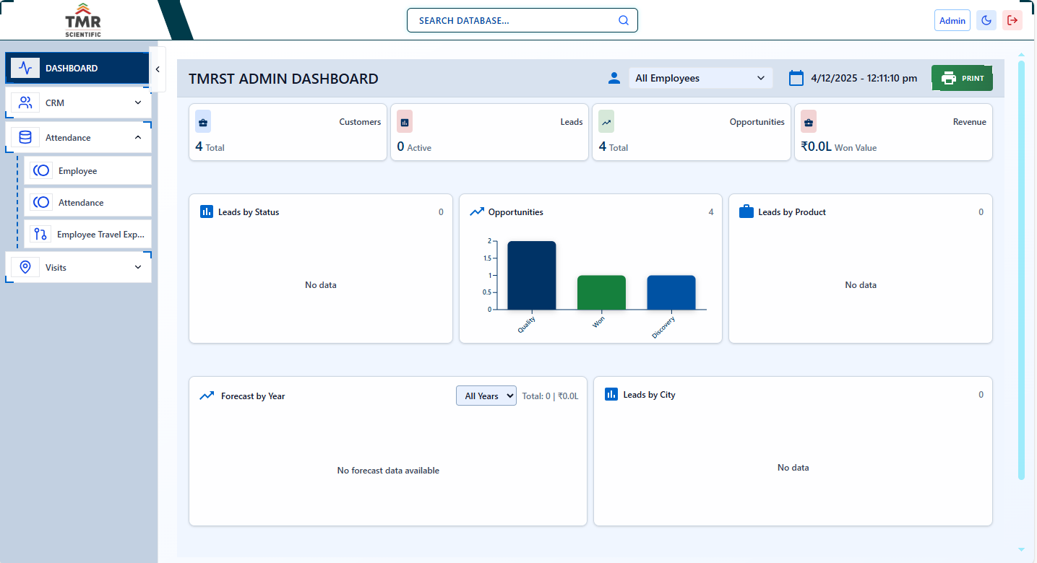Click the Search Database input field
The height and width of the screenshot is (563, 1037).
point(513,20)
